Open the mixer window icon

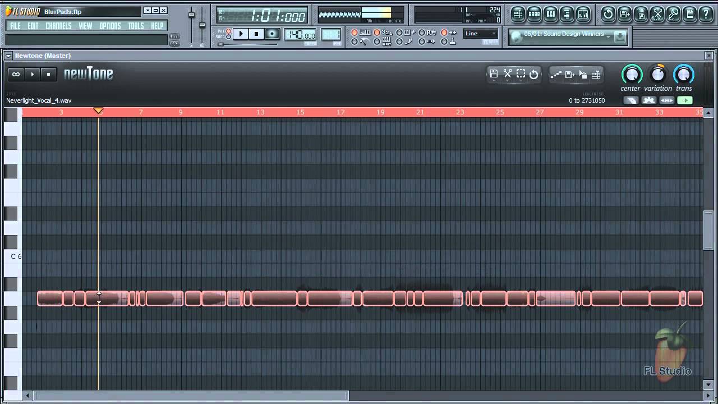coord(583,14)
